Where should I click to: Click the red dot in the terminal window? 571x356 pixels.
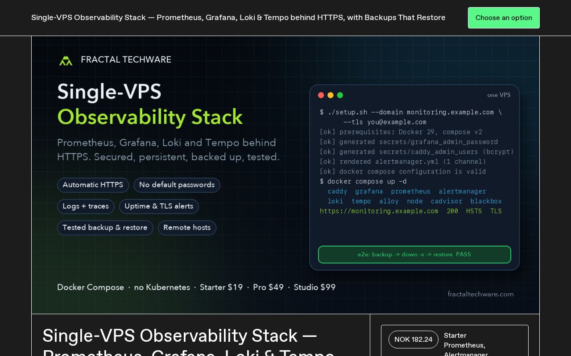[321, 95]
